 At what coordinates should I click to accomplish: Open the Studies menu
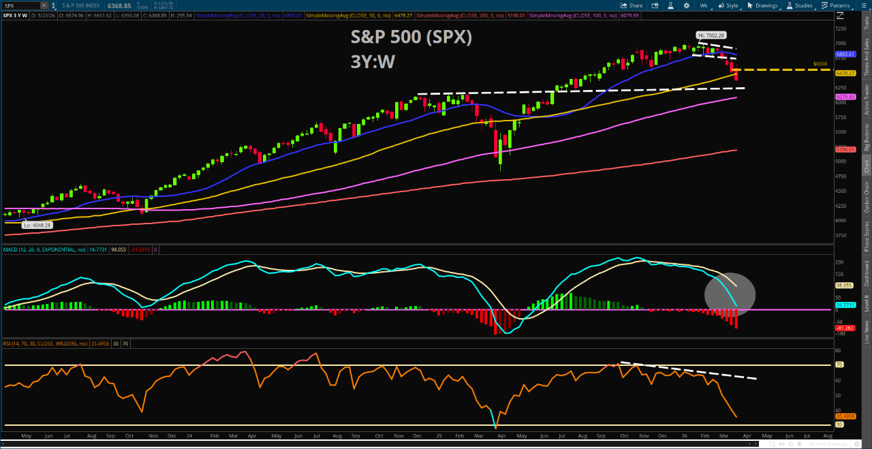click(800, 5)
